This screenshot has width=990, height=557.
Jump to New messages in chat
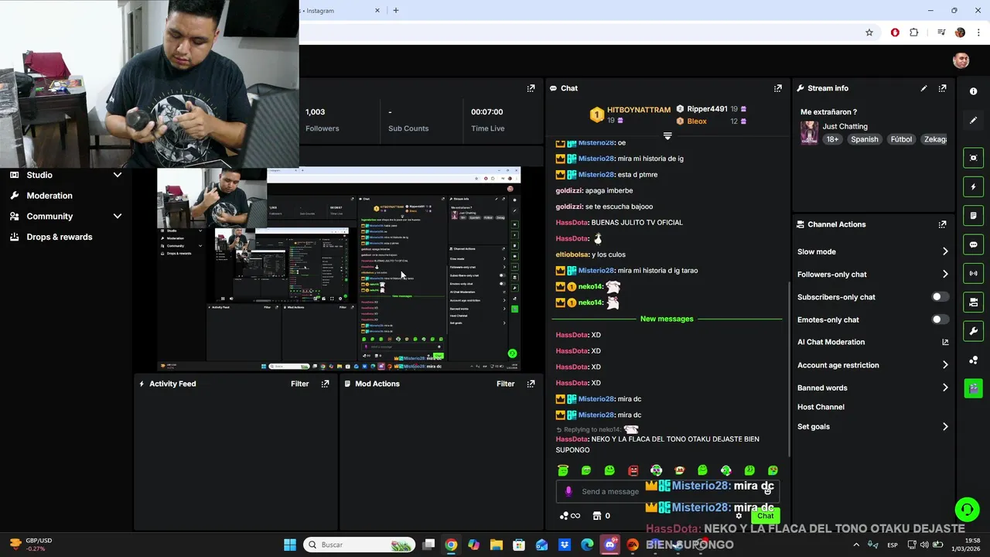point(667,319)
